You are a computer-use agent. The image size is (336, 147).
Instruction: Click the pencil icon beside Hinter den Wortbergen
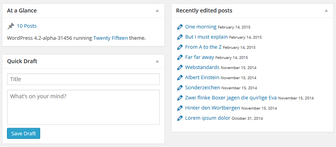180,108
